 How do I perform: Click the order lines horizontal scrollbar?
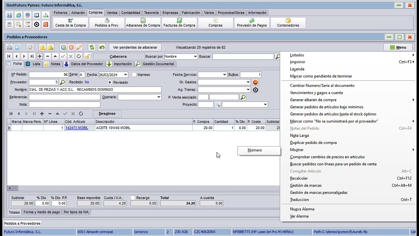click(x=143, y=188)
